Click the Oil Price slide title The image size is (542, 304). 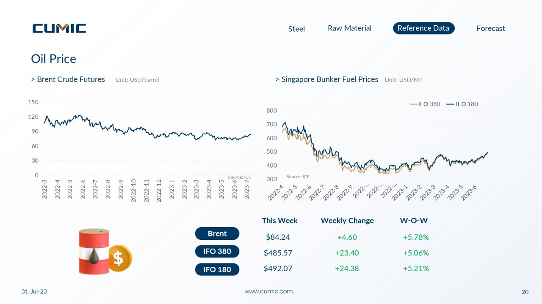[54, 59]
